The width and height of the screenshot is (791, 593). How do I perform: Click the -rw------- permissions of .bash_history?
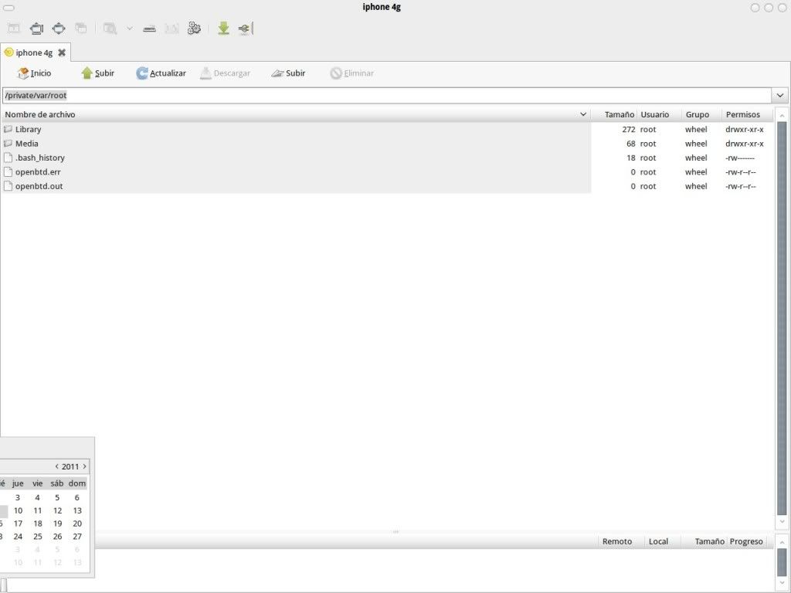740,158
